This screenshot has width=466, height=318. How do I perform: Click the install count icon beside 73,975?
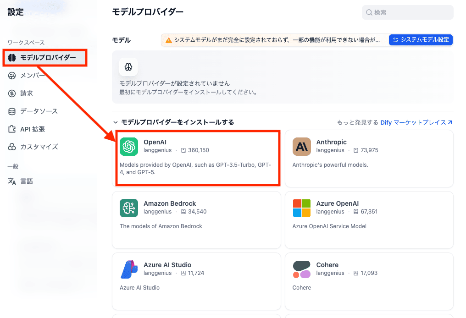pos(356,151)
